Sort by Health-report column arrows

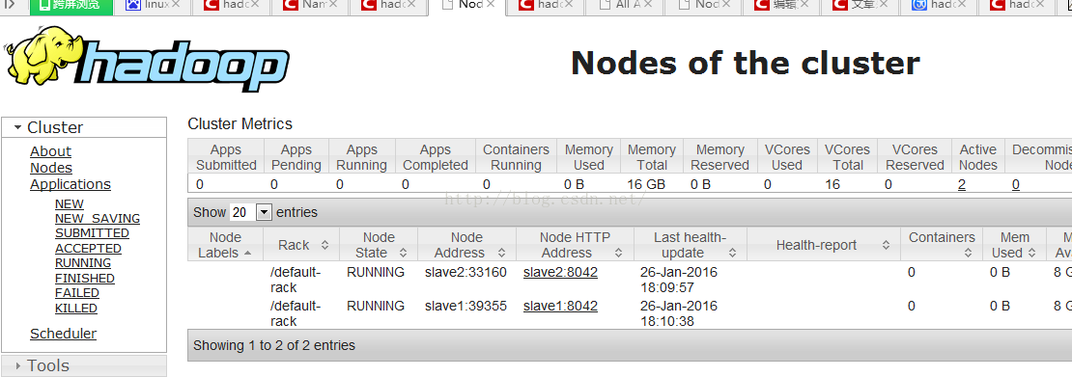tap(886, 245)
